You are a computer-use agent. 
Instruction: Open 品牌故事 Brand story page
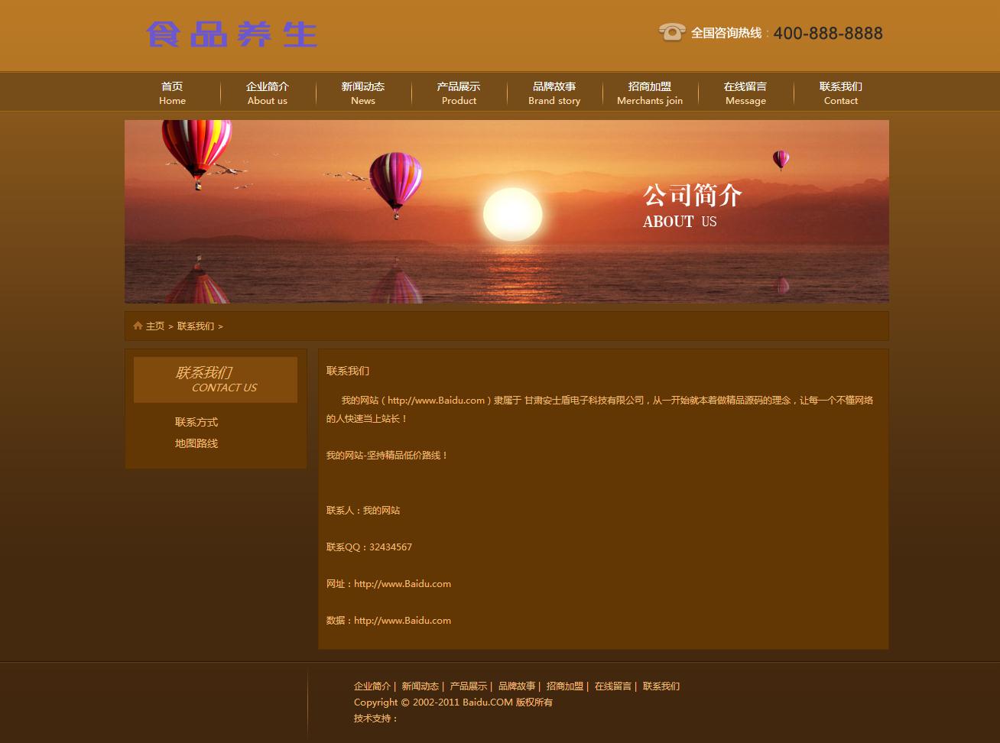554,92
